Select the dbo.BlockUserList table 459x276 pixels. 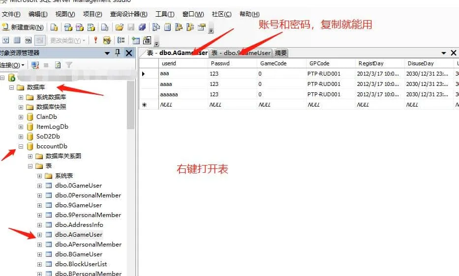coord(81,264)
